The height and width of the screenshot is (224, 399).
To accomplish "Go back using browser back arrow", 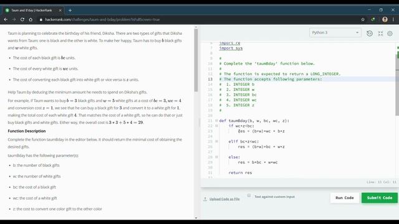I will click(x=6, y=19).
